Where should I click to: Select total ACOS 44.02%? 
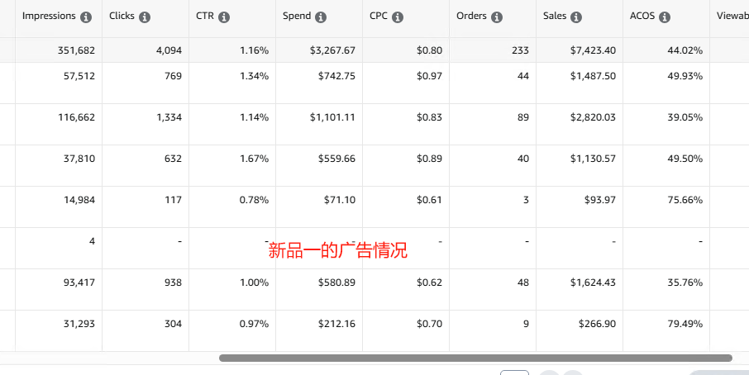click(685, 50)
